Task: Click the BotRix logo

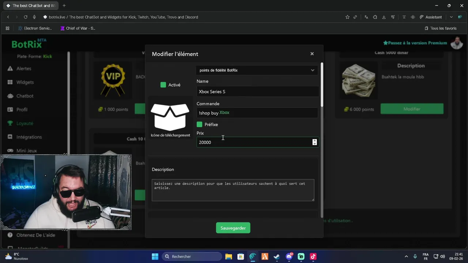Action: click(x=29, y=44)
